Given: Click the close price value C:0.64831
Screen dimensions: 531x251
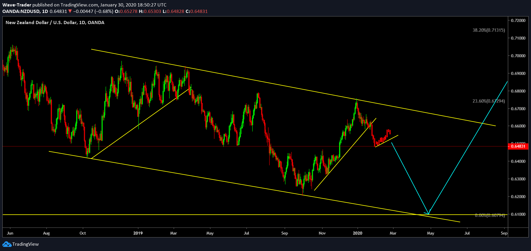Looking at the screenshot, I should tap(197, 11).
